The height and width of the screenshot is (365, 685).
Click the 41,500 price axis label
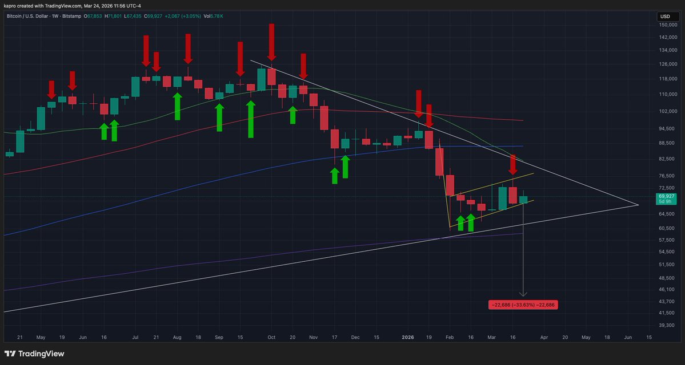(668, 313)
